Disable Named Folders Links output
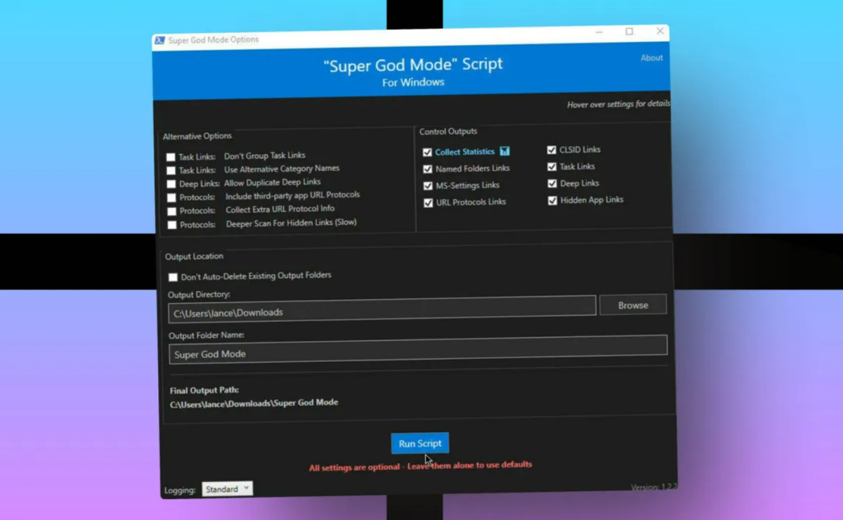 428,169
